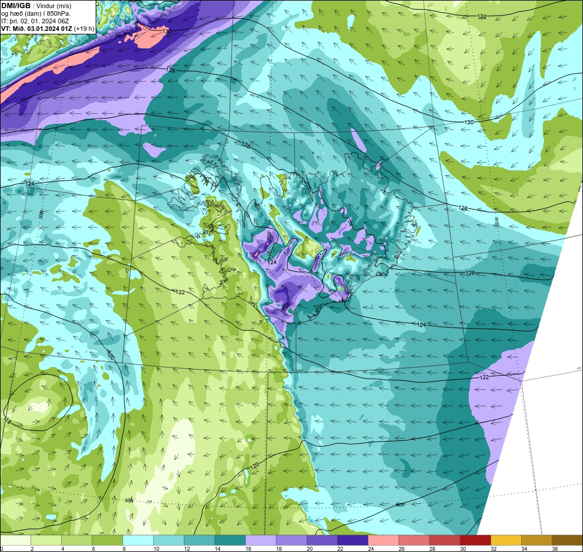Viewport: 583px width, 552px height.
Task: Click the legend scale value '14'
Action: pyautogui.click(x=217, y=548)
